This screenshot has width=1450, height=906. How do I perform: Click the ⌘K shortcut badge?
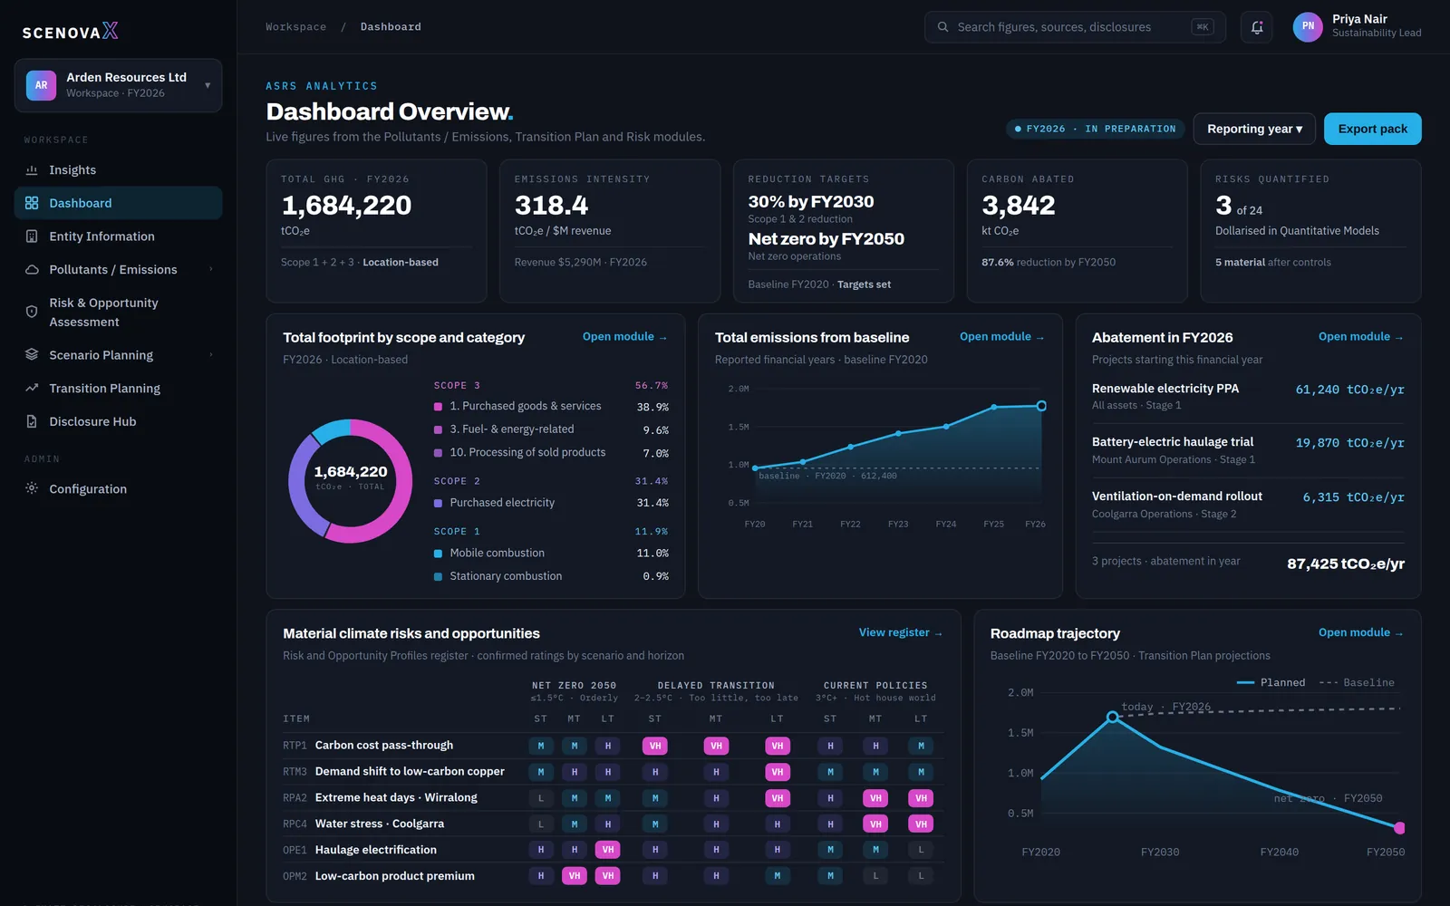point(1203,27)
